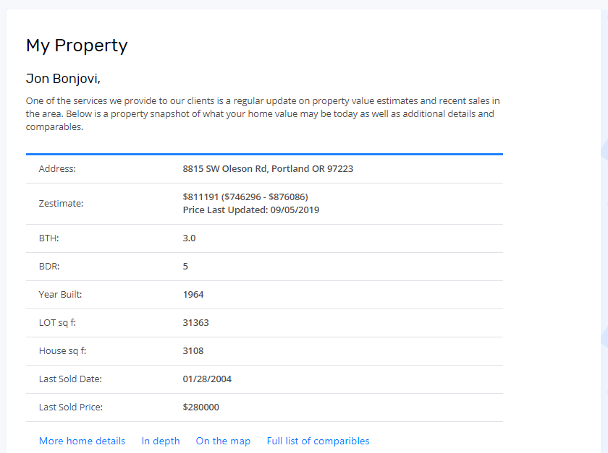Click the Last Sold Date 01/28/2004
Image resolution: width=608 pixels, height=453 pixels.
[207, 379]
